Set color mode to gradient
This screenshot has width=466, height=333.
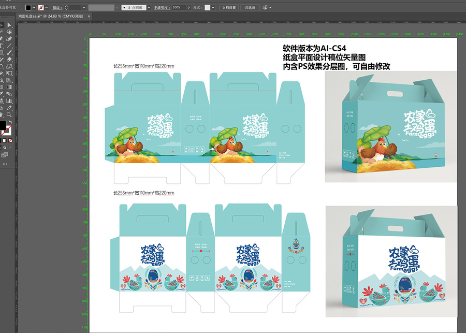(5, 140)
